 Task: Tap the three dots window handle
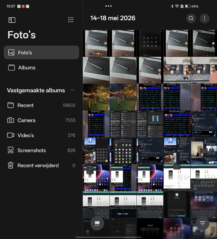108,6
